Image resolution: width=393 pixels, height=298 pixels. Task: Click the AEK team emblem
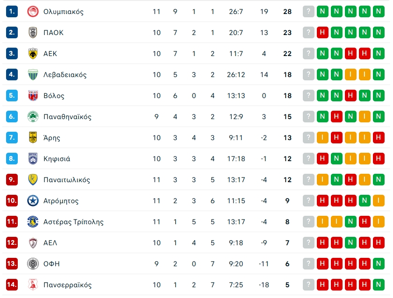33,54
